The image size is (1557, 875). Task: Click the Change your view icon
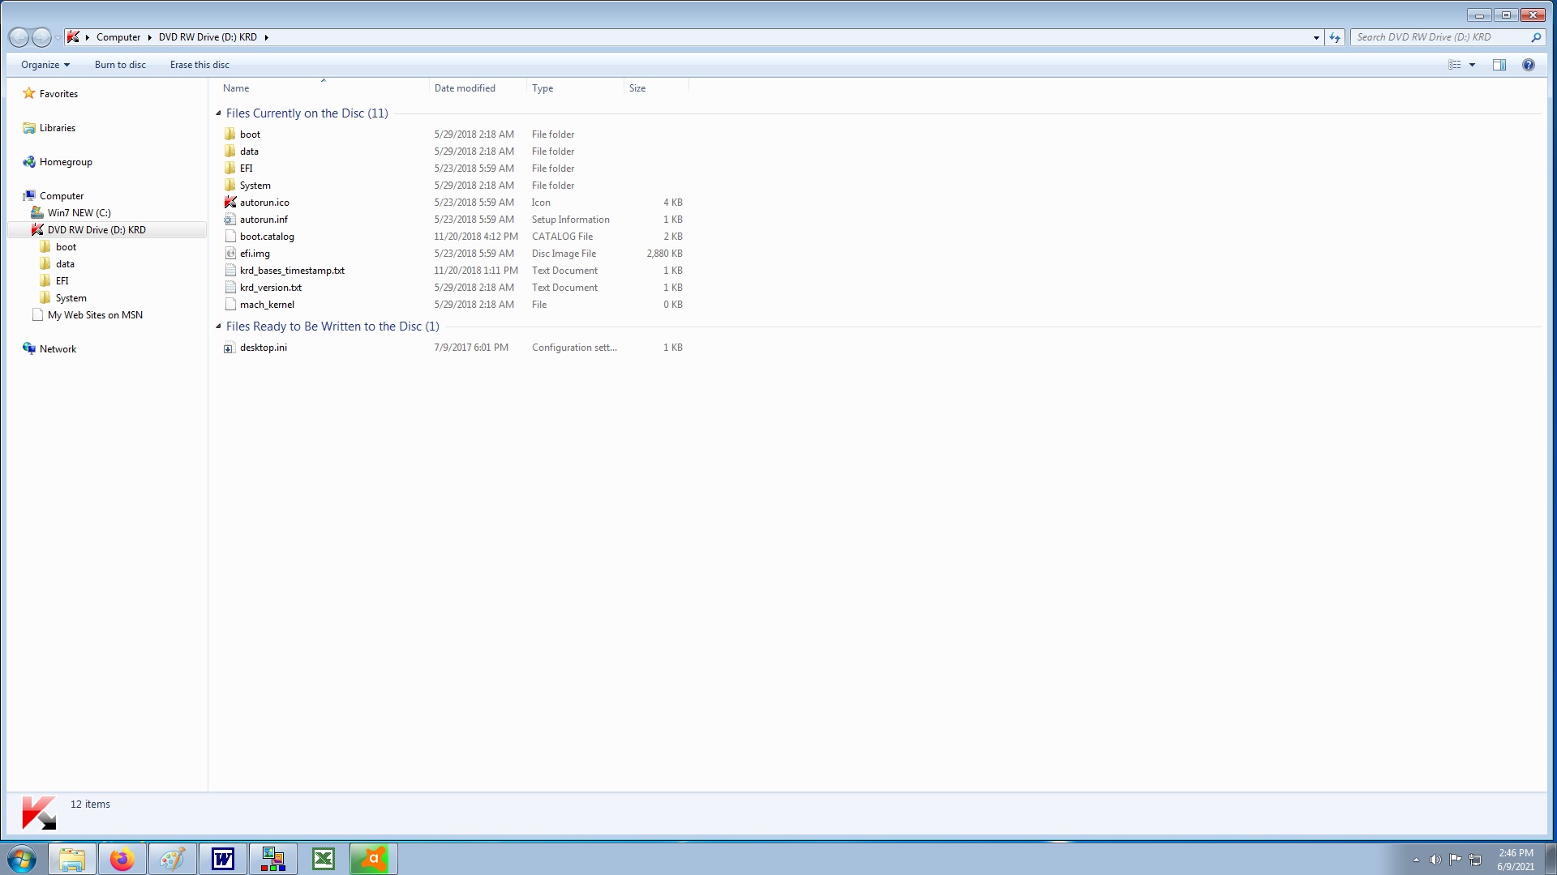pos(1455,65)
